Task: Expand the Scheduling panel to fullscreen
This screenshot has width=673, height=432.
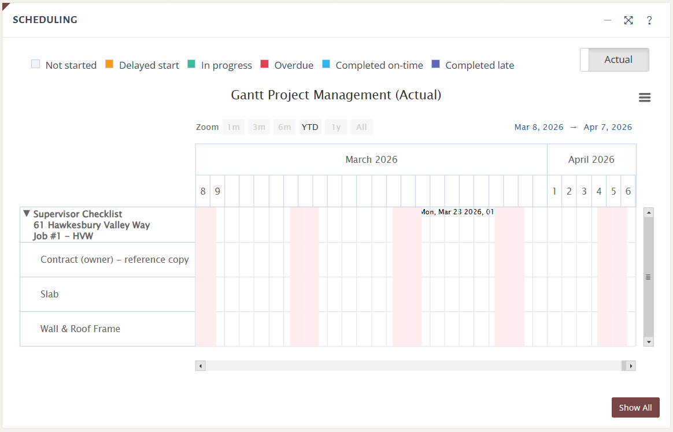Action: [628, 20]
